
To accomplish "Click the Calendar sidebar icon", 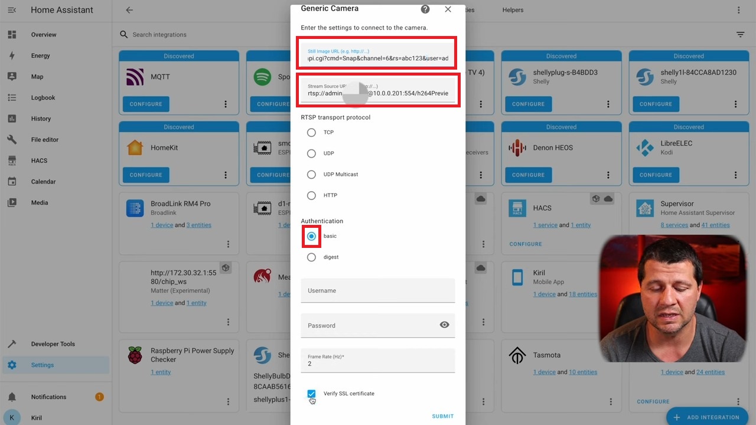I will pyautogui.click(x=12, y=182).
